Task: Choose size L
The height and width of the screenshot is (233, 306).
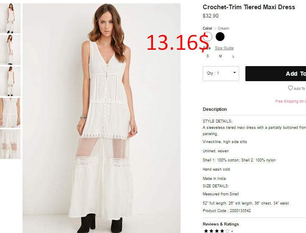Action: tap(233, 56)
